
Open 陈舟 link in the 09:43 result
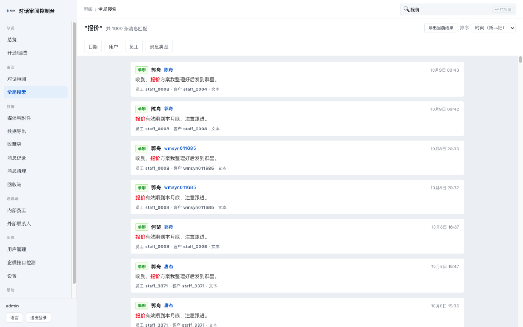point(169,70)
